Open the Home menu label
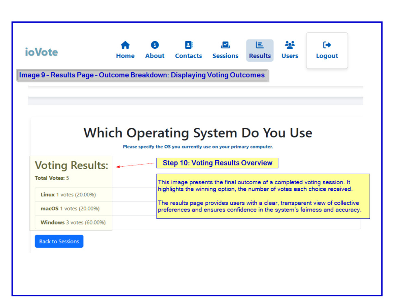This screenshot has width=407, height=305. (125, 56)
